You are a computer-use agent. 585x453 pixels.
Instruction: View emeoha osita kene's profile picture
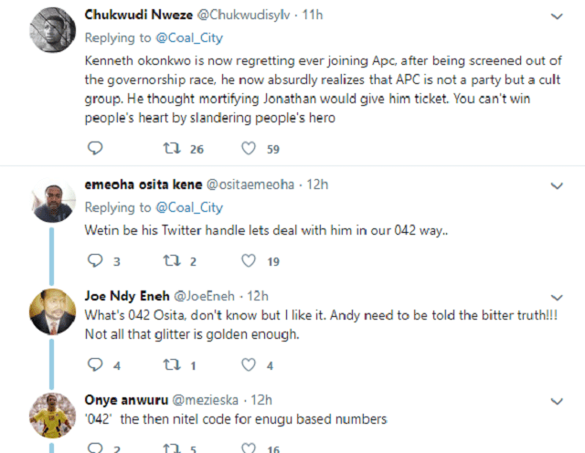(x=50, y=200)
